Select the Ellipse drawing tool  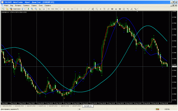(112, 9)
